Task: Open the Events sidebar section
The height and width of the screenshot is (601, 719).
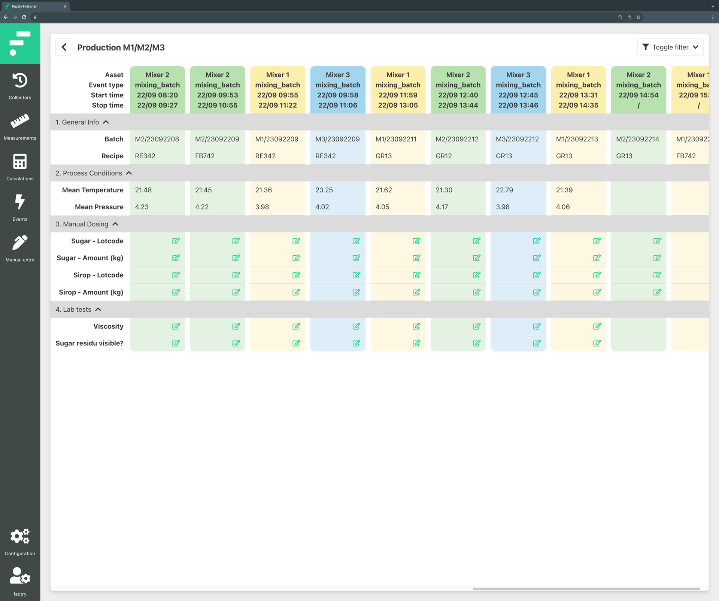Action: [20, 208]
